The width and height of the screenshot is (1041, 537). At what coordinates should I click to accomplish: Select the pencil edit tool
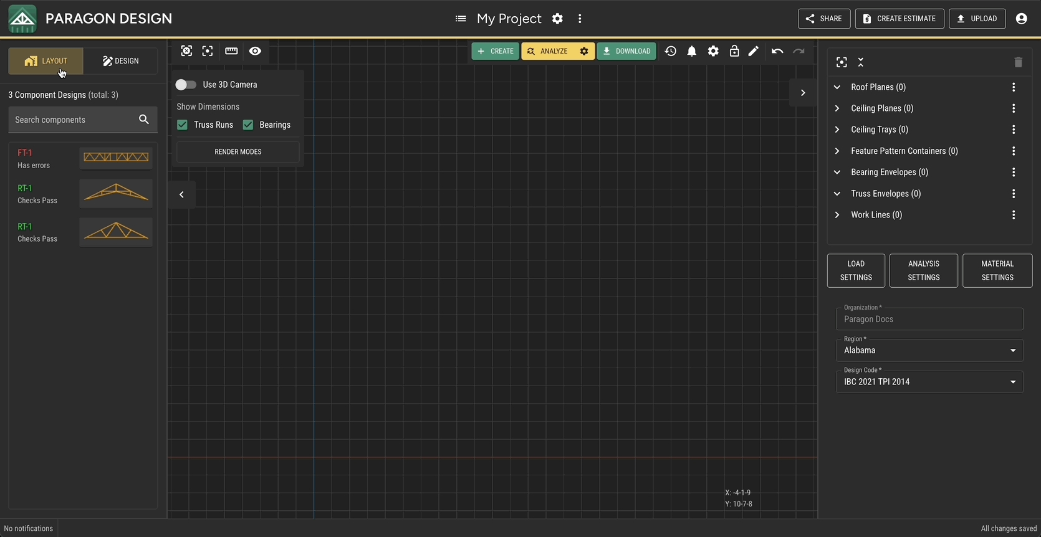(754, 51)
